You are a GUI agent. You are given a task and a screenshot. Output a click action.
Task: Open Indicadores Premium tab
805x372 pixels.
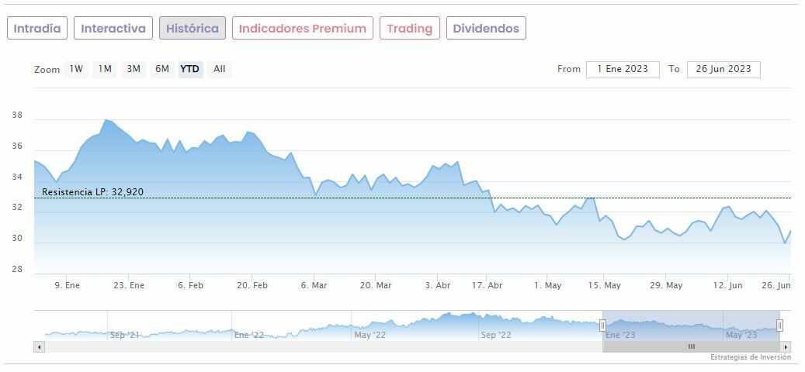pyautogui.click(x=302, y=29)
